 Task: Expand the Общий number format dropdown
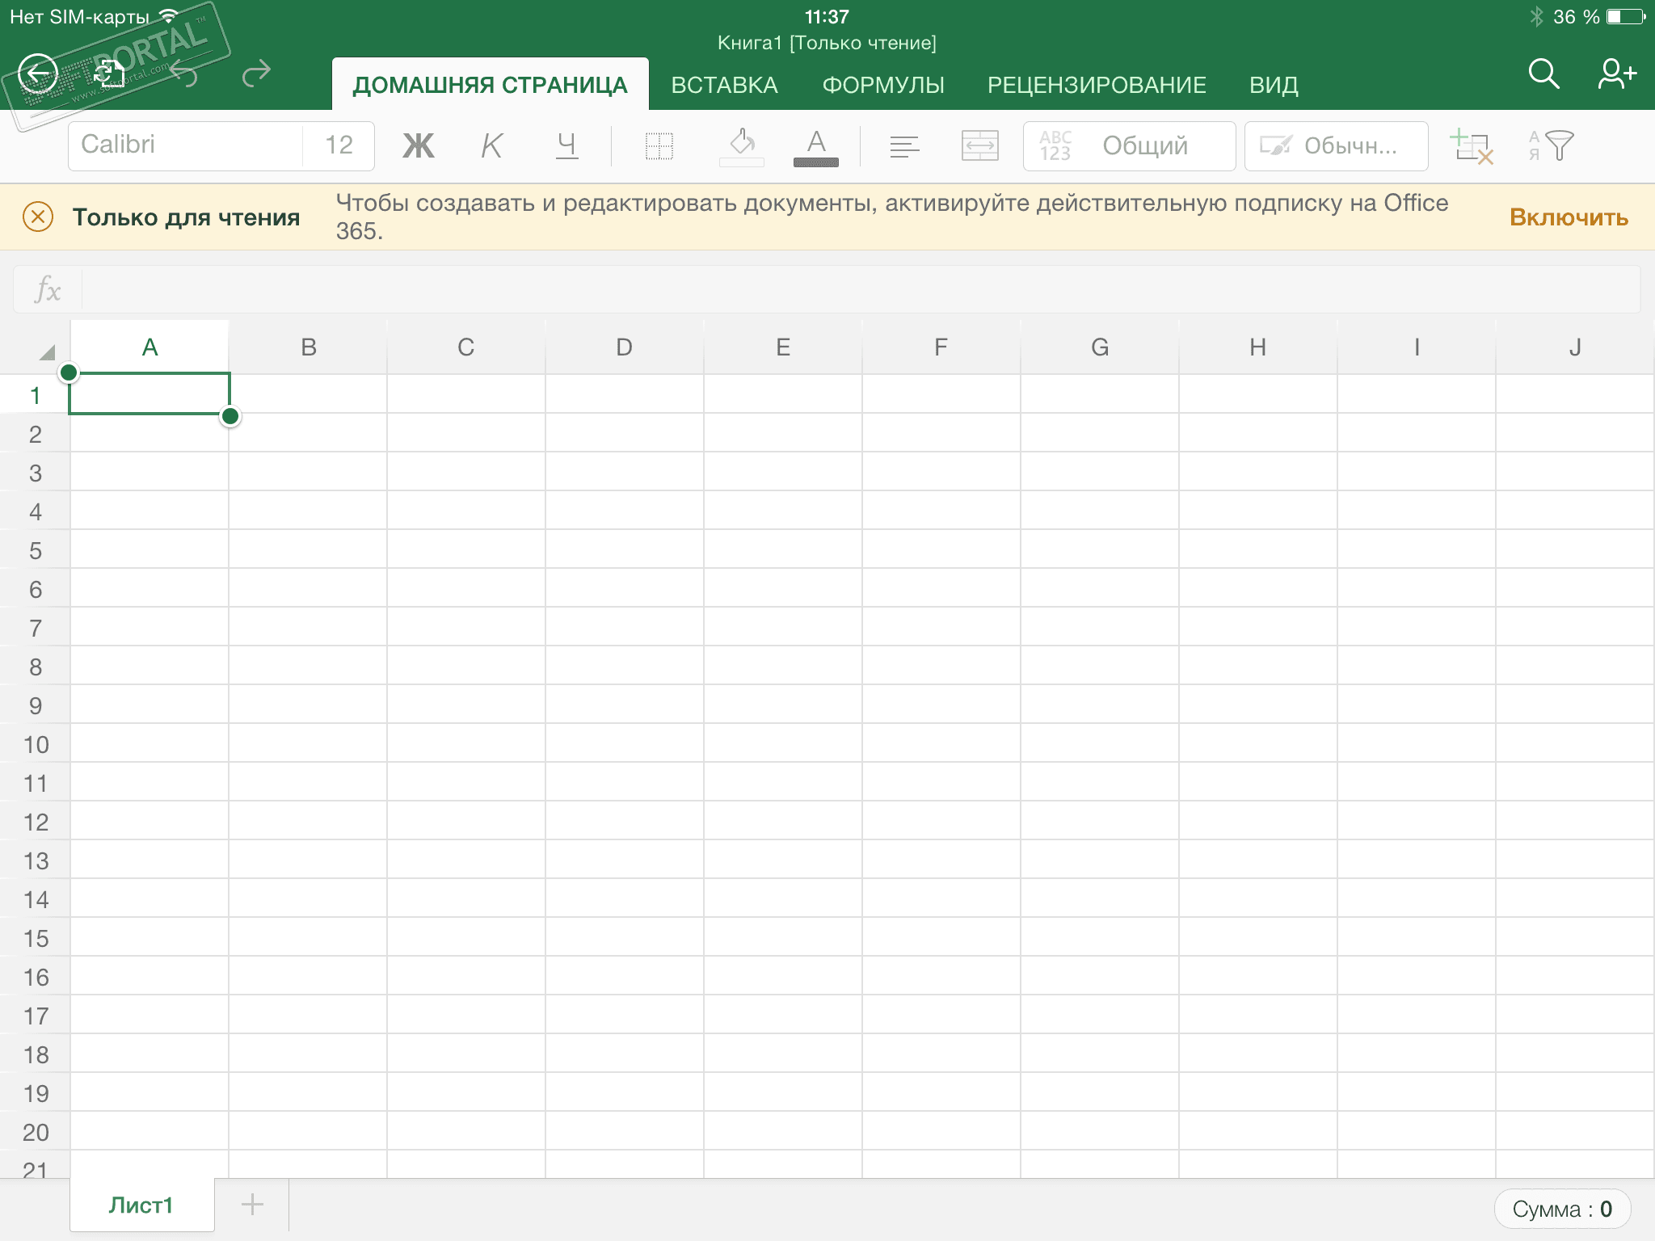1128,146
